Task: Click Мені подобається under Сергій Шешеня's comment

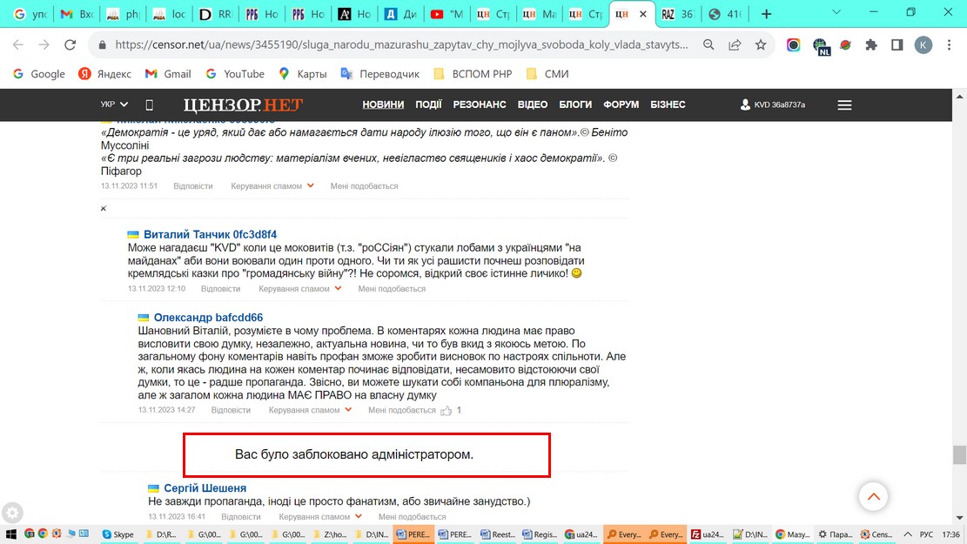Action: click(412, 517)
